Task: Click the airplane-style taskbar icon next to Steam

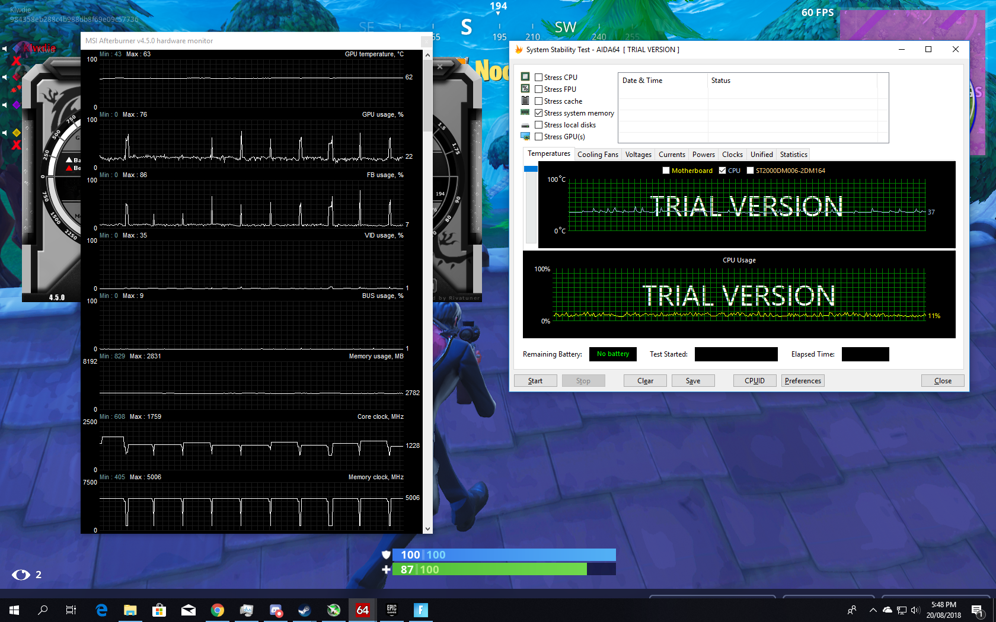Action: click(334, 610)
